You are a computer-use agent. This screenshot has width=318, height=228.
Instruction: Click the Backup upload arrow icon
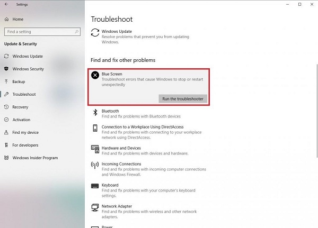tap(6, 81)
